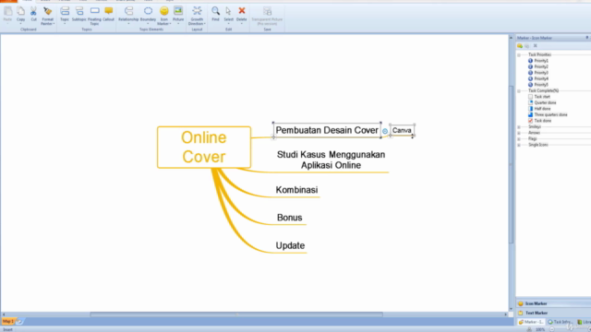Select the Pembuatan Desain Cover topic

click(x=327, y=130)
